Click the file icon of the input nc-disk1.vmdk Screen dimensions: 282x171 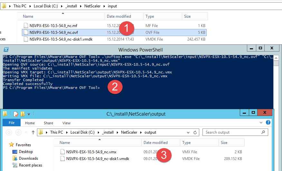coord(26,39)
